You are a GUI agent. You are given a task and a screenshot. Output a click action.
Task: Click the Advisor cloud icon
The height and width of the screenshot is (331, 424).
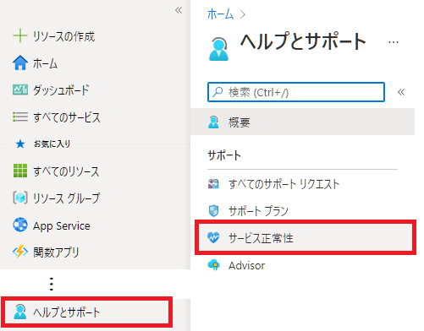pyautogui.click(x=213, y=265)
